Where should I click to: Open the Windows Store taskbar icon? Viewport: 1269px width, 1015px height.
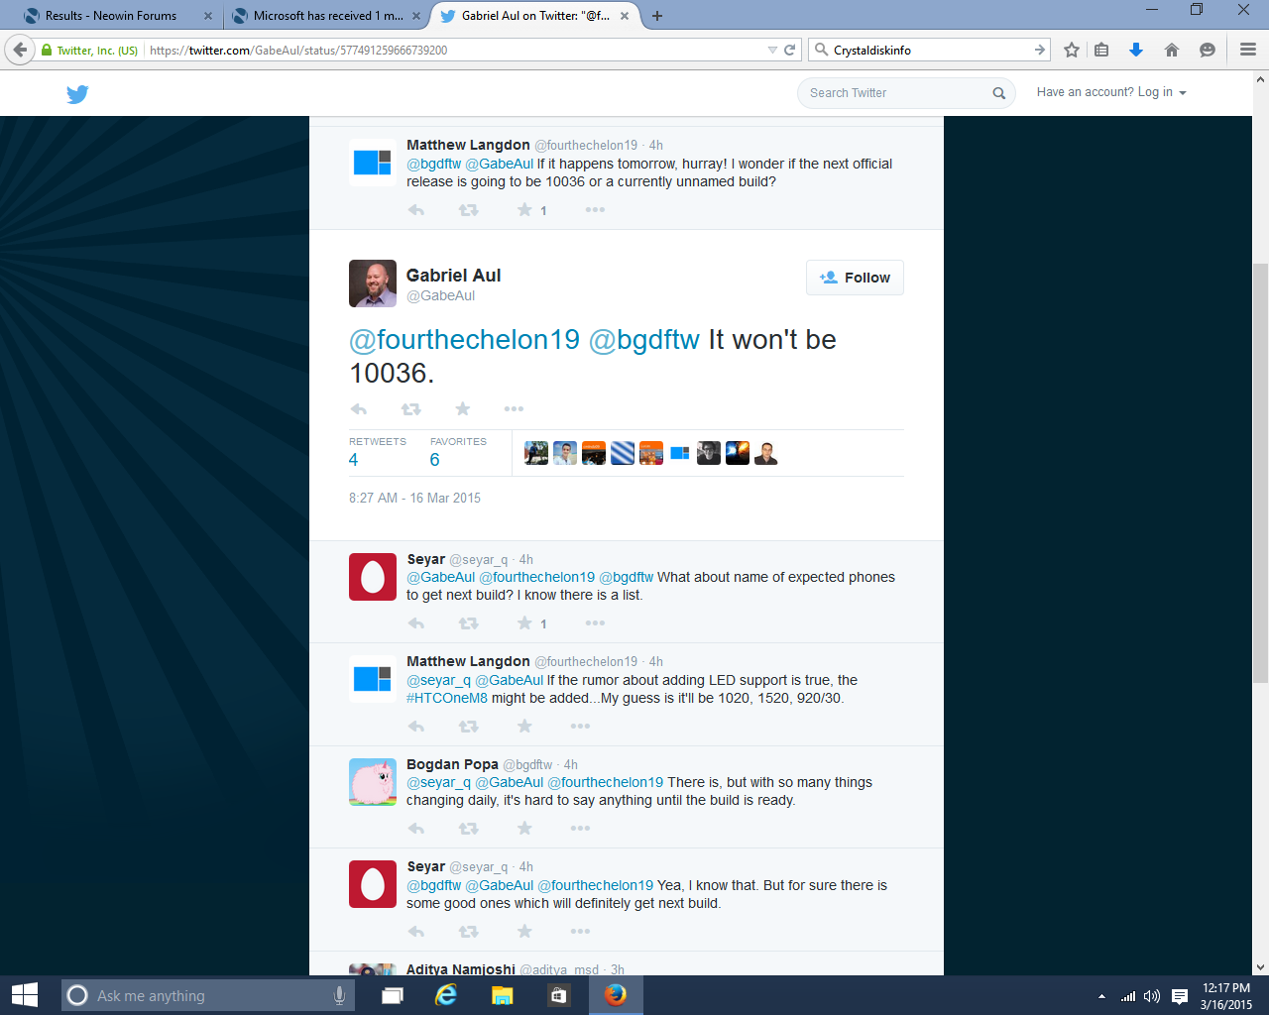tap(558, 995)
